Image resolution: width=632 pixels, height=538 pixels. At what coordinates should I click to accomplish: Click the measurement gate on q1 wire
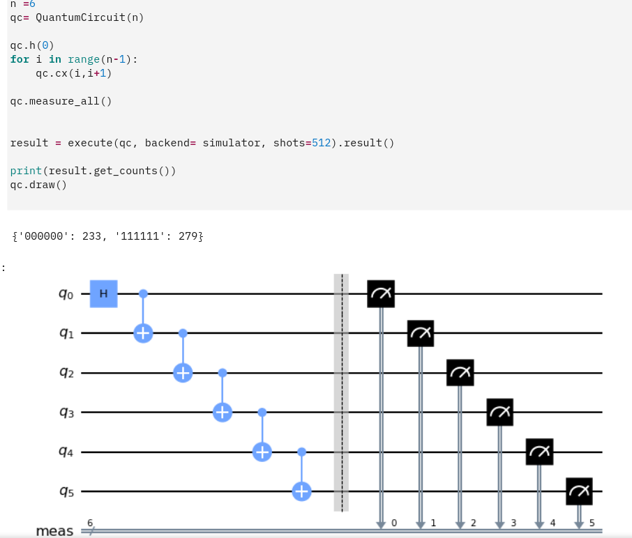click(x=421, y=333)
